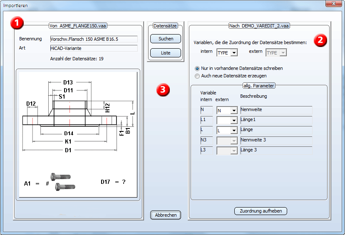The width and height of the screenshot is (345, 235).
Task: Click the bolt images next to A1
Action: pyautogui.click(x=62, y=182)
